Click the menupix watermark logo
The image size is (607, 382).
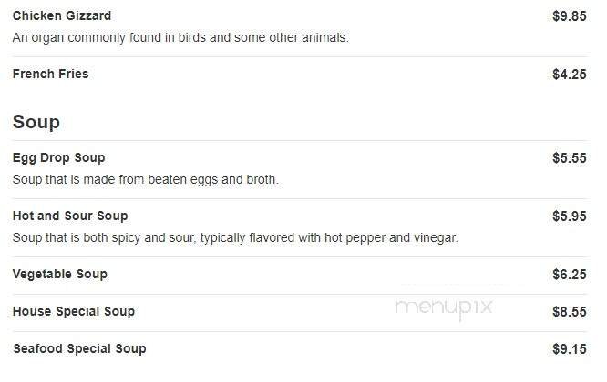[444, 307]
